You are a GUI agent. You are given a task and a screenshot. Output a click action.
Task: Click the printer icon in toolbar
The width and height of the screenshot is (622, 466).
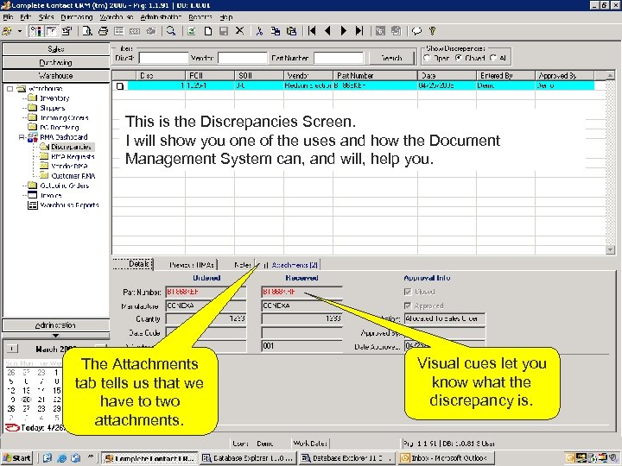pos(103,31)
